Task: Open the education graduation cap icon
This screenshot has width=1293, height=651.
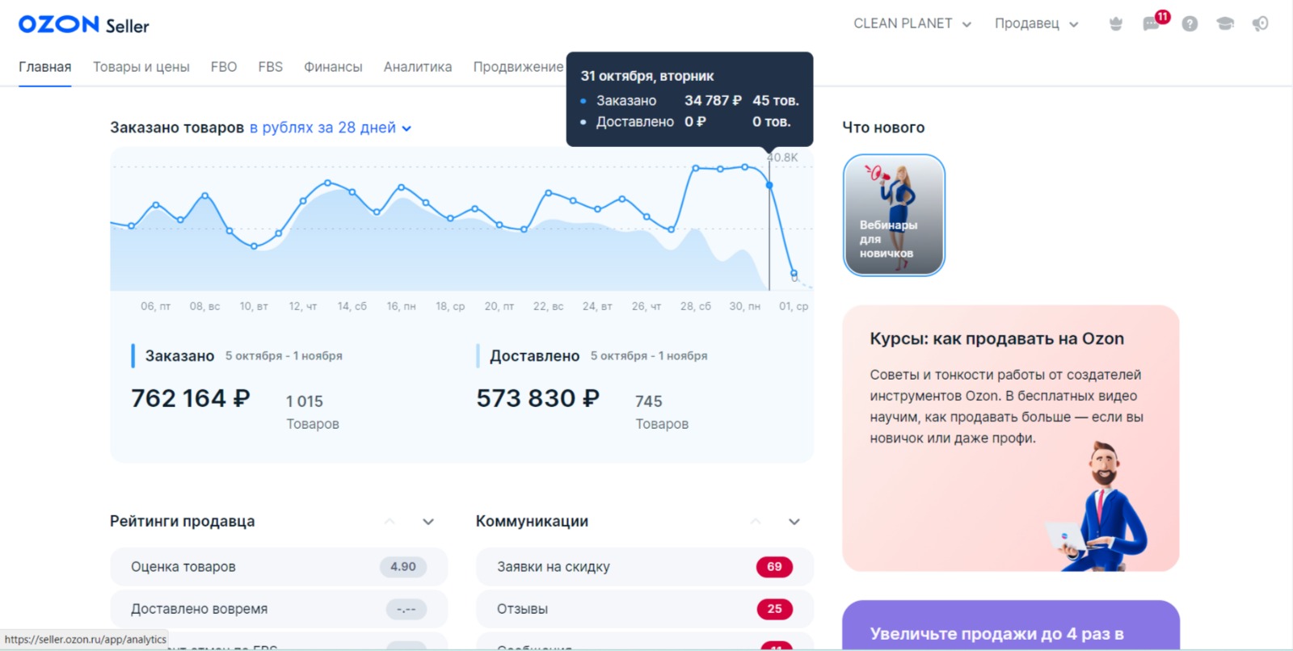Action: (x=1225, y=24)
